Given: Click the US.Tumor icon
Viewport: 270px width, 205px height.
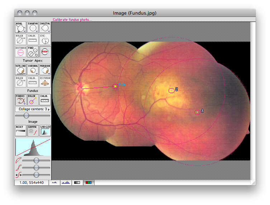Looking at the screenshot, I should [45, 82].
